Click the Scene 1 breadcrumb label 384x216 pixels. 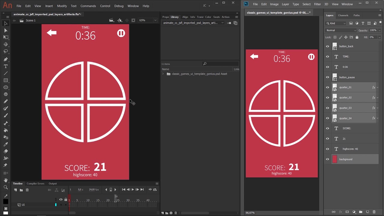[x=31, y=20]
